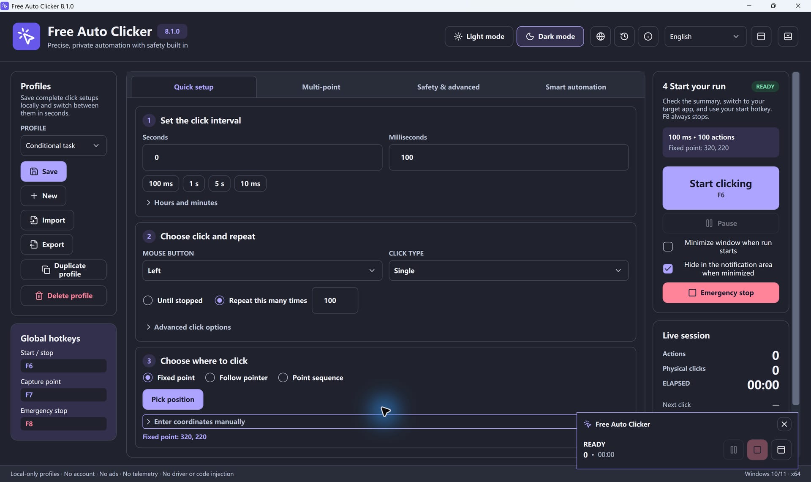Screen dimensions: 811x482
Task: Switch to Light mode
Action: (479, 36)
